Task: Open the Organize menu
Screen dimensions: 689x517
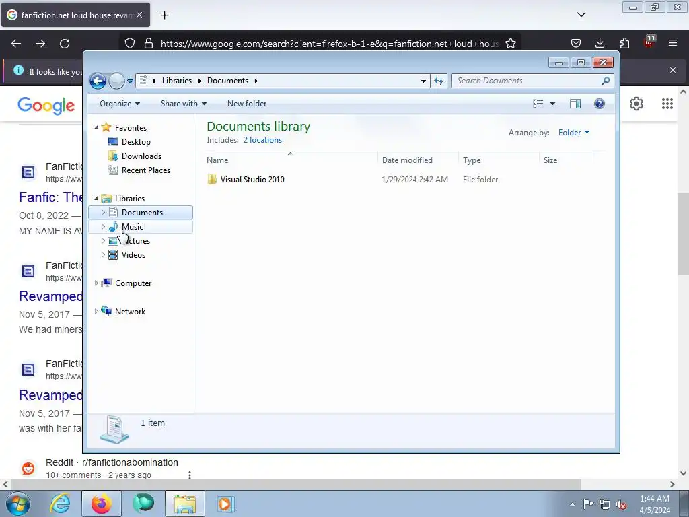Action: [x=120, y=104]
